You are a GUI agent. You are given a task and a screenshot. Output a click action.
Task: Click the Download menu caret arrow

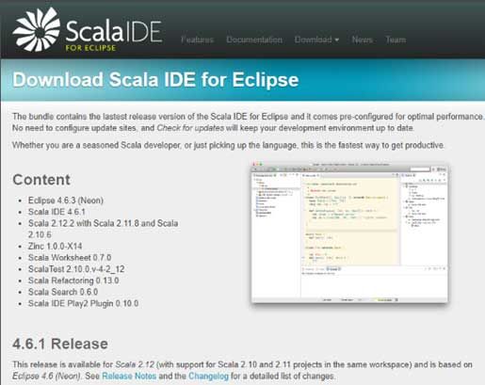tap(337, 40)
